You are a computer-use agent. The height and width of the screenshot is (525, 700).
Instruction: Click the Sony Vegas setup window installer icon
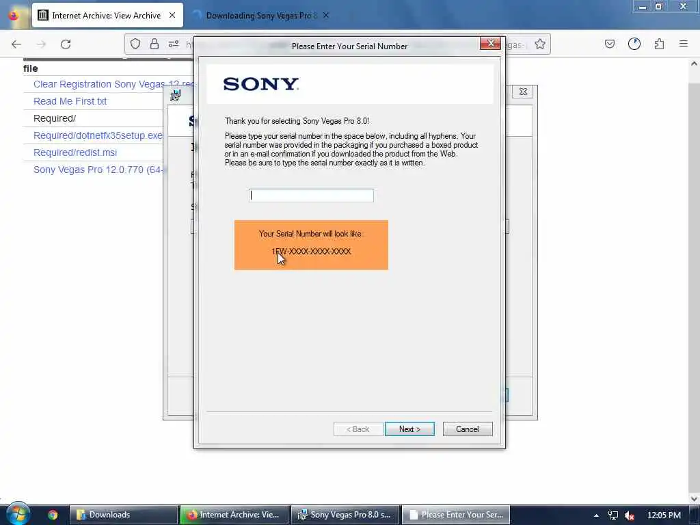click(x=176, y=95)
